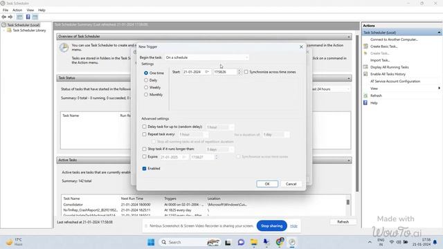This screenshot has width=443, height=249.
Task: Click the Help icon in Actions pane
Action: tap(365, 103)
